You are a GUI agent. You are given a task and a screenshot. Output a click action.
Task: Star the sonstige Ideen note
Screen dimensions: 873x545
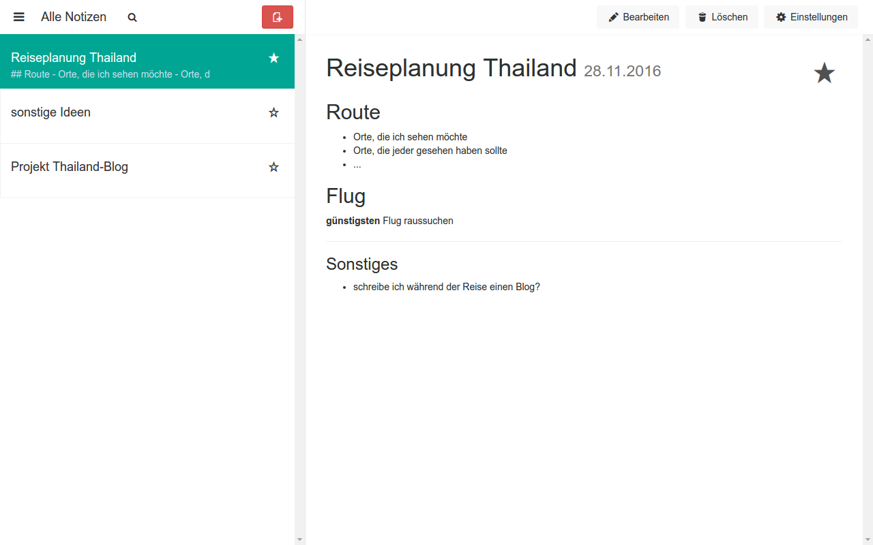[x=274, y=112]
